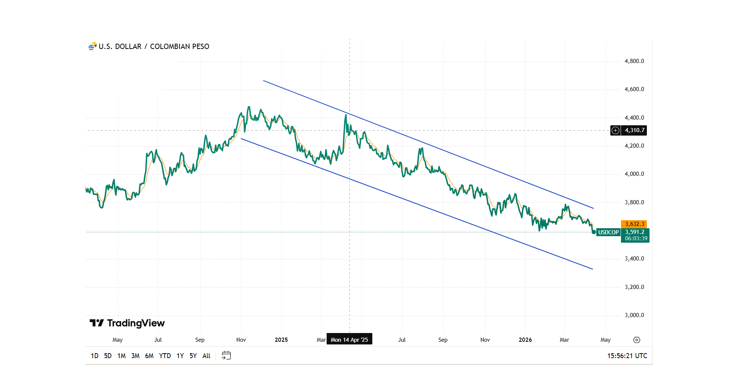Display All available data range
This screenshot has height=379, width=729.
click(x=206, y=356)
